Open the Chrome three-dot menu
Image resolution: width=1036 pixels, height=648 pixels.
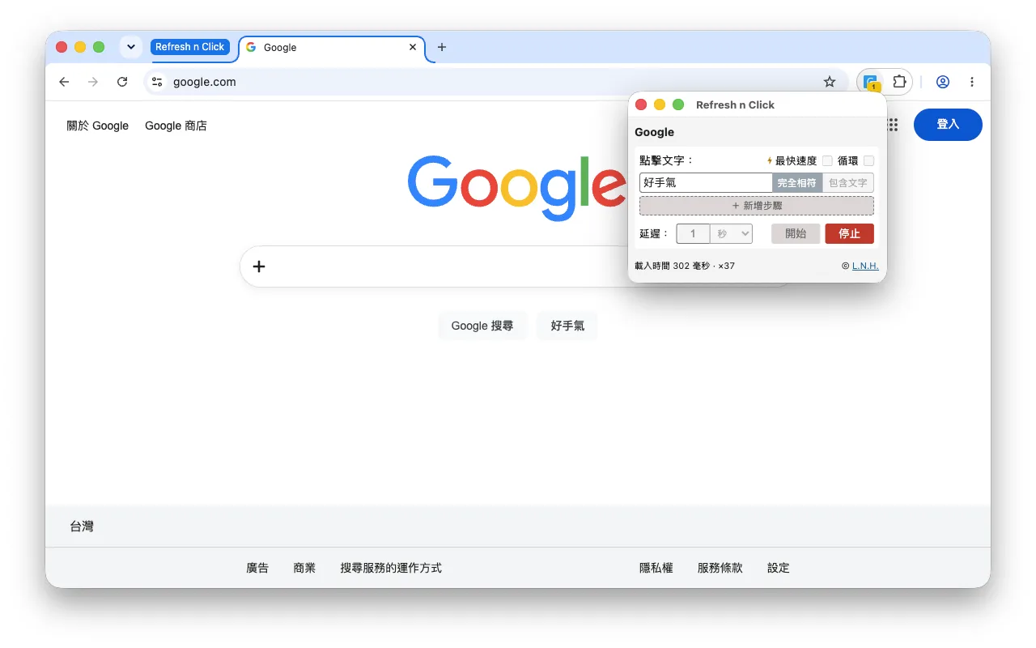coord(972,82)
